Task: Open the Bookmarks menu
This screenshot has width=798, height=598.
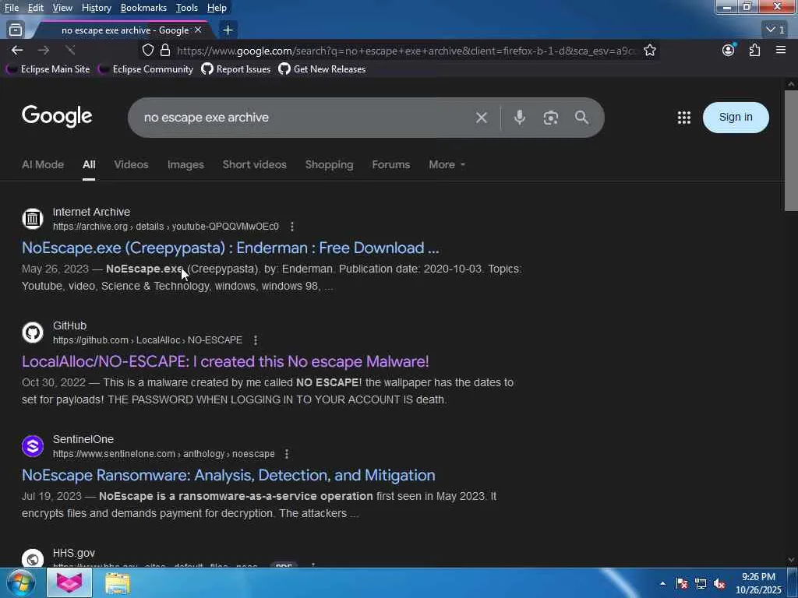Action: [143, 8]
